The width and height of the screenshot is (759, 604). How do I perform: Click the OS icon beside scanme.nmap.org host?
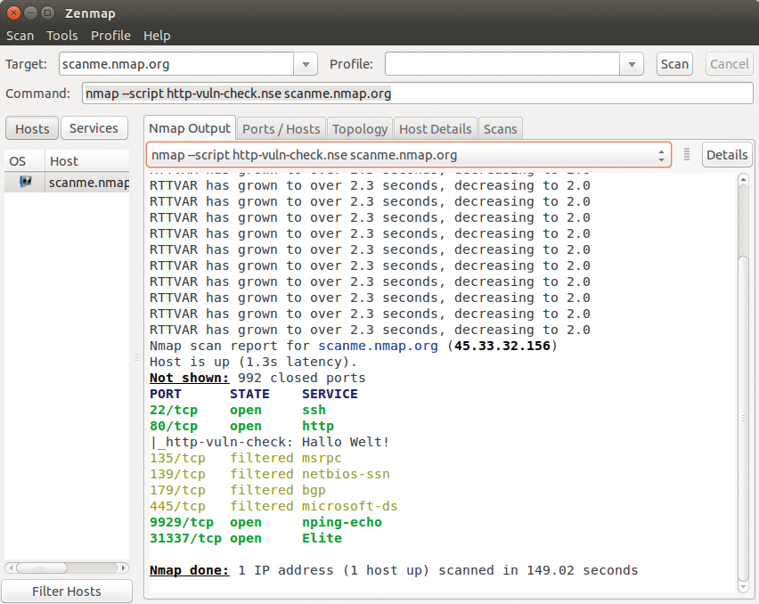[25, 182]
